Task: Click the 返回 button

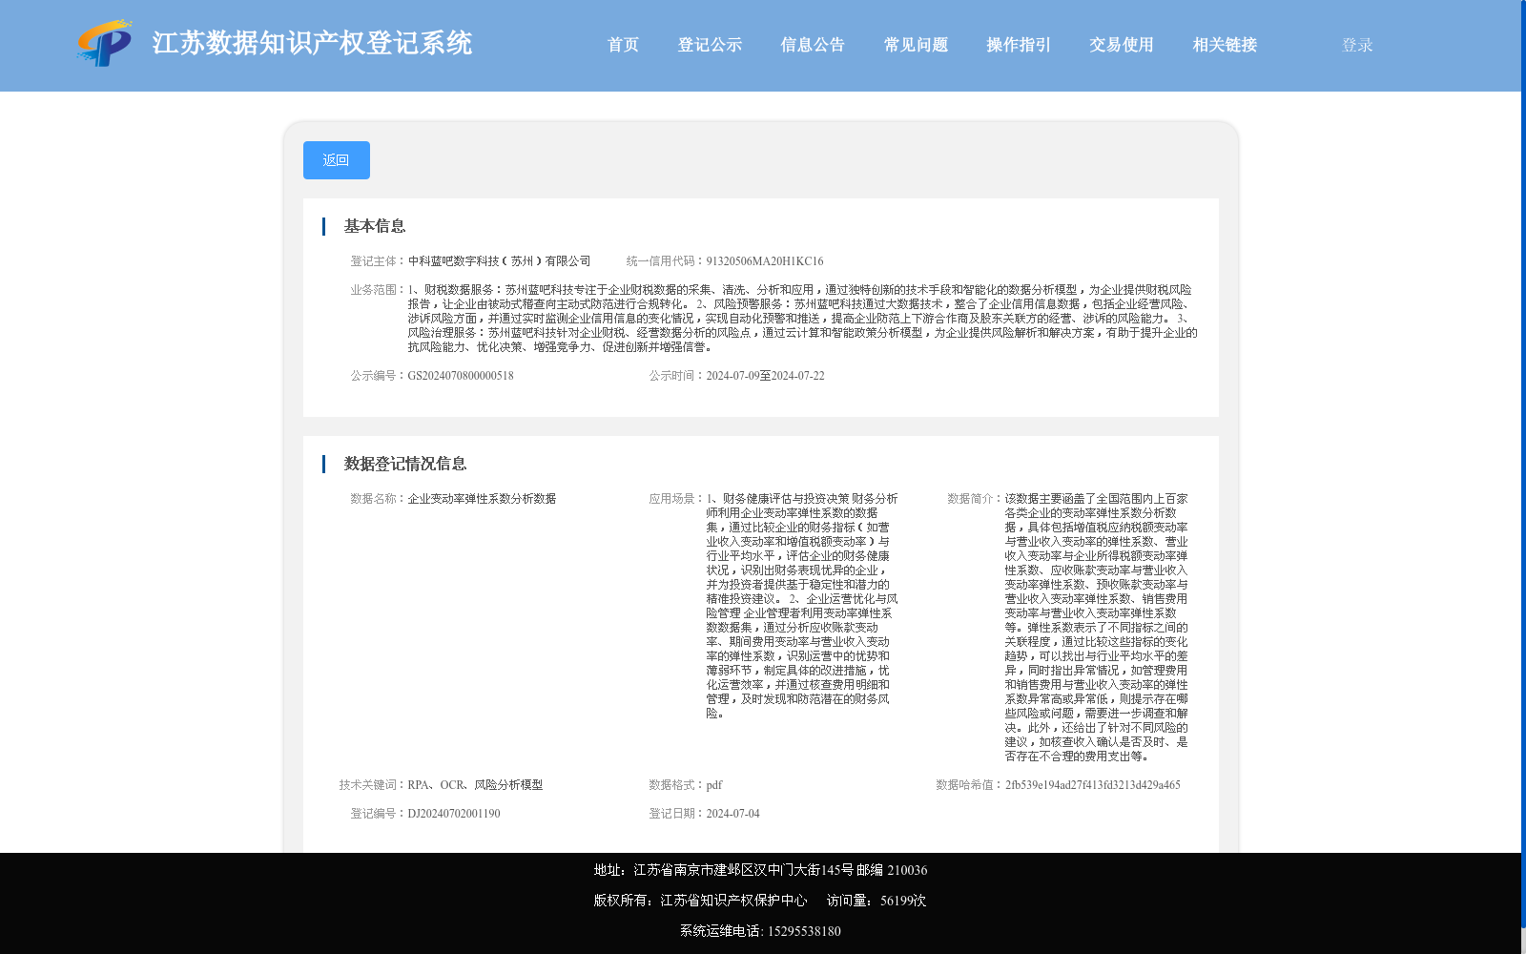Action: (x=337, y=160)
